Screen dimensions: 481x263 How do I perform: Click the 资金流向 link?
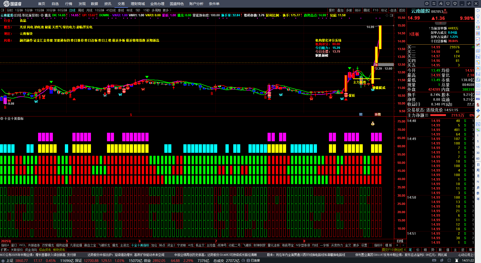(31, 250)
